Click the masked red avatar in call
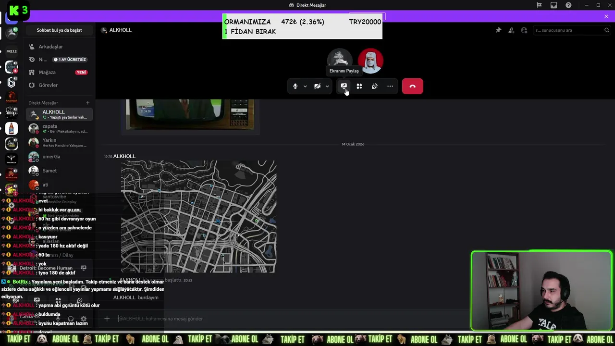Viewport: 615px width, 346px height. (370, 61)
